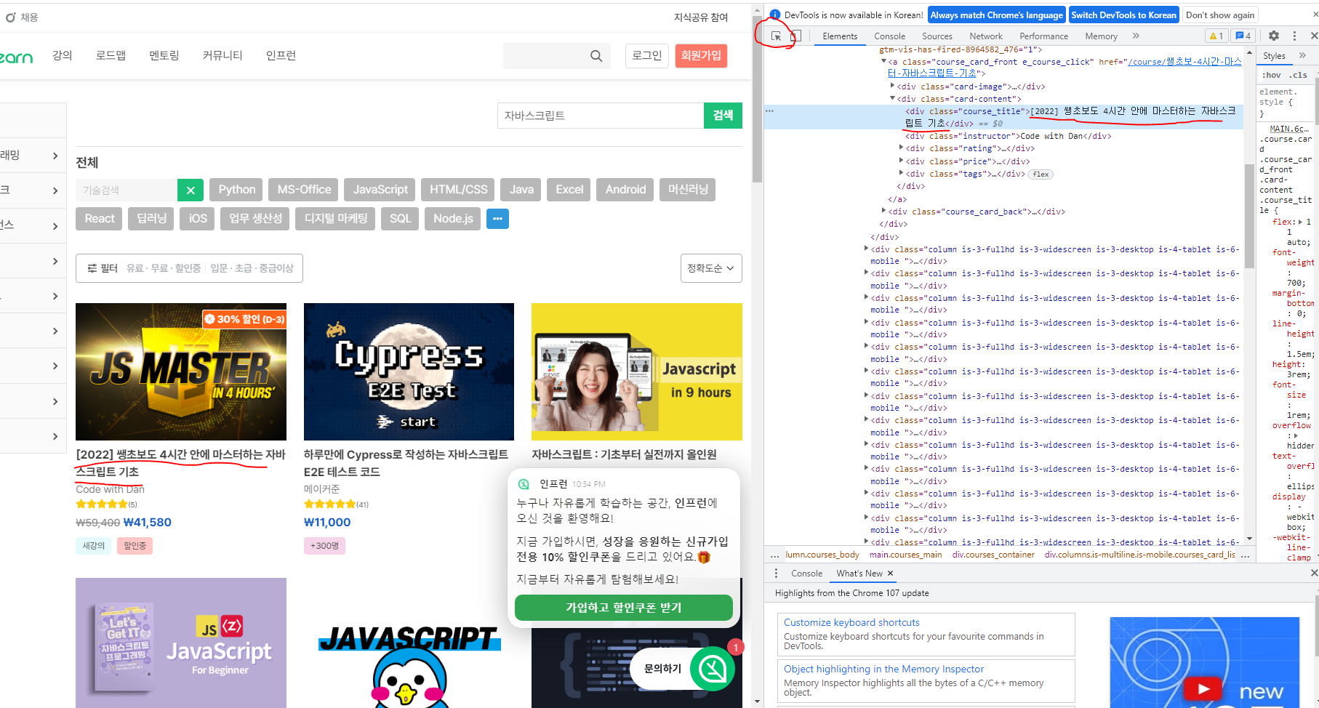The height and width of the screenshot is (708, 1319).
Task: Expand the price div node
Action: (902, 161)
